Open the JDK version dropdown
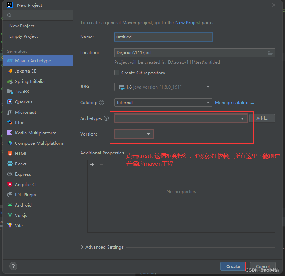 pos(163,87)
